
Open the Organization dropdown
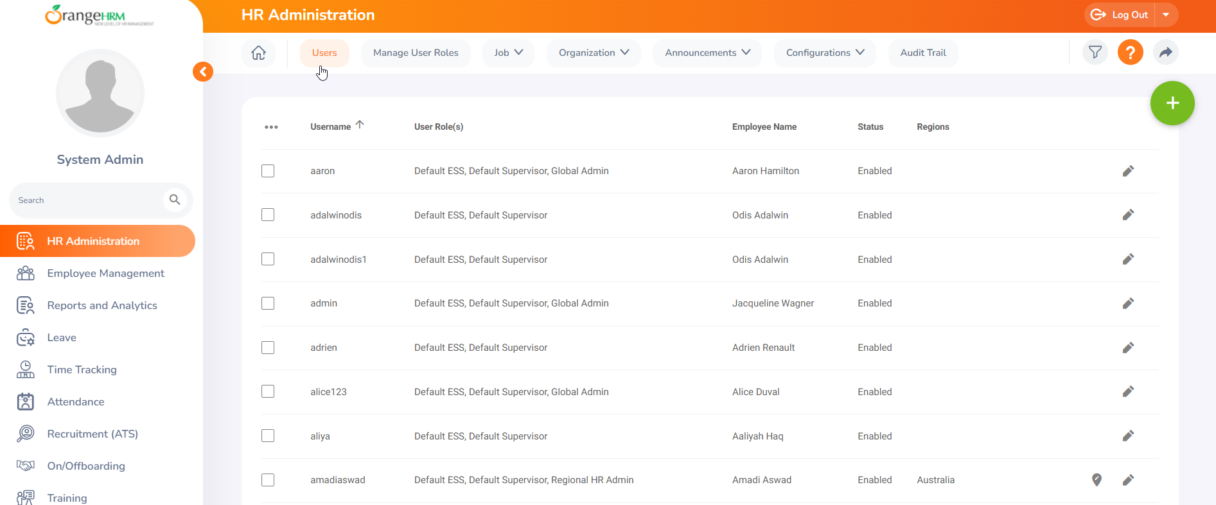[593, 53]
